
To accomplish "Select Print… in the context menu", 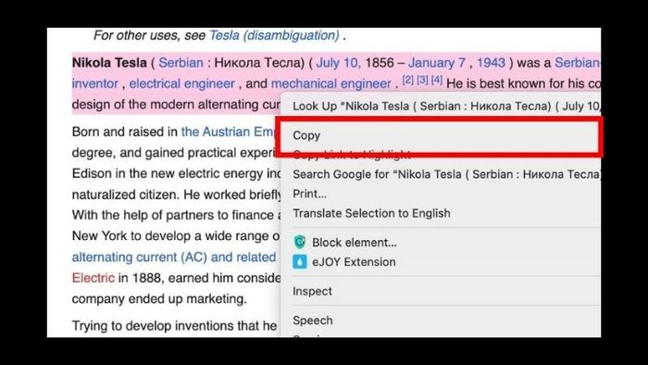I will click(x=441, y=194).
